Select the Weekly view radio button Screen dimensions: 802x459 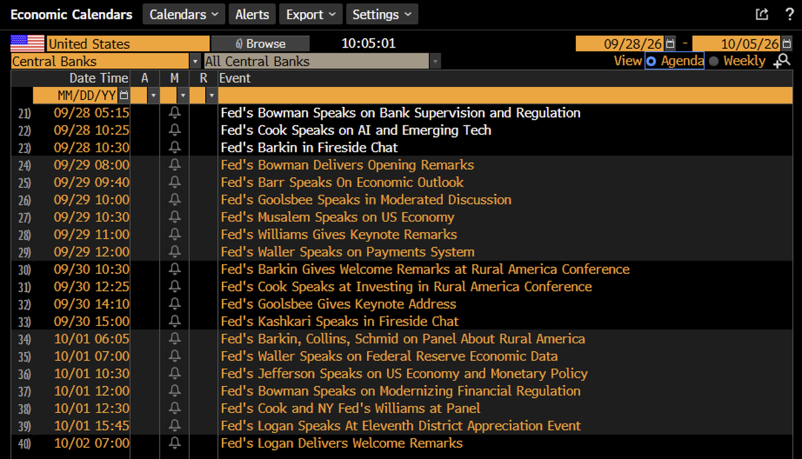(714, 61)
